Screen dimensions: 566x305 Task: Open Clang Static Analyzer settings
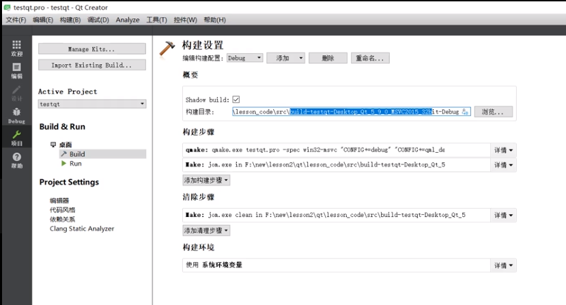click(x=82, y=229)
